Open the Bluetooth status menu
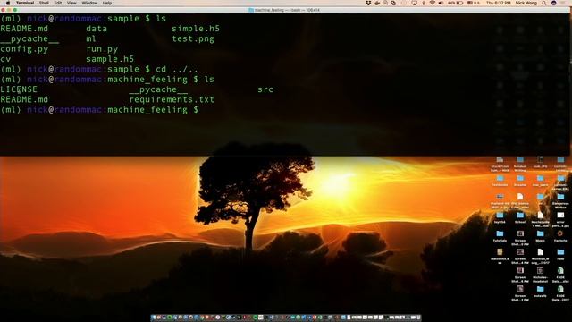This screenshot has height=322, width=572. pyautogui.click(x=424, y=3)
